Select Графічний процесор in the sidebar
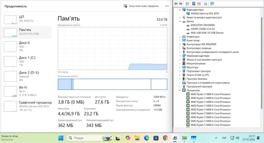Viewport: 264px width, 143px height. pyautogui.click(x=27, y=106)
